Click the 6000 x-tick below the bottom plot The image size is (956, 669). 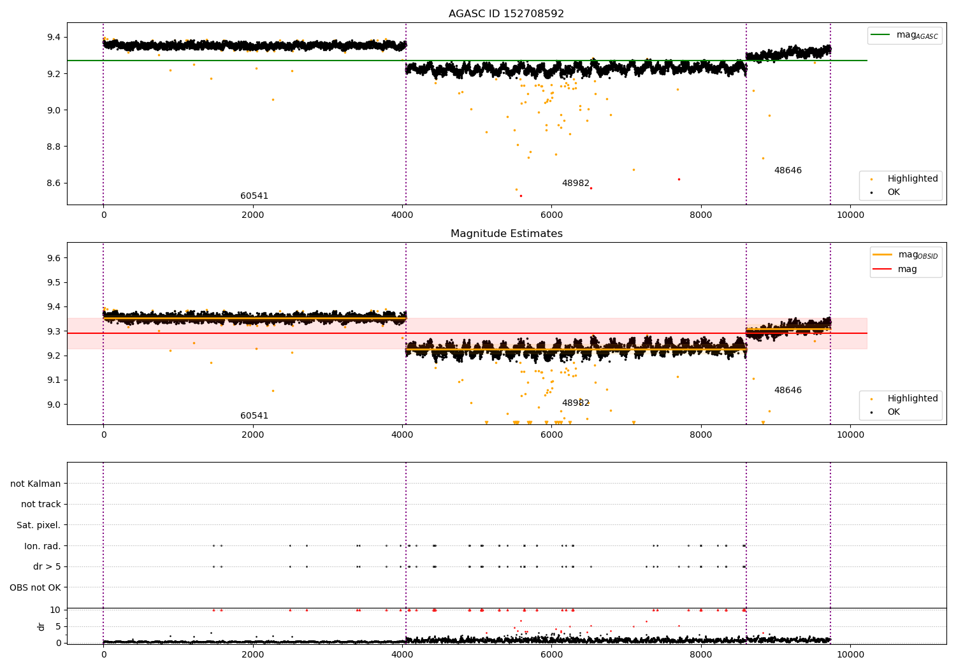coord(552,654)
